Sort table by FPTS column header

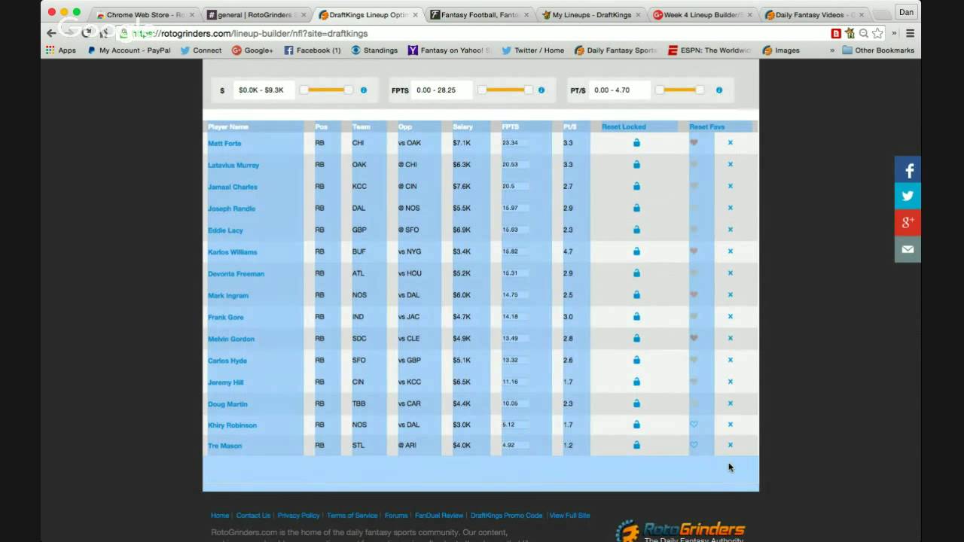[511, 126]
